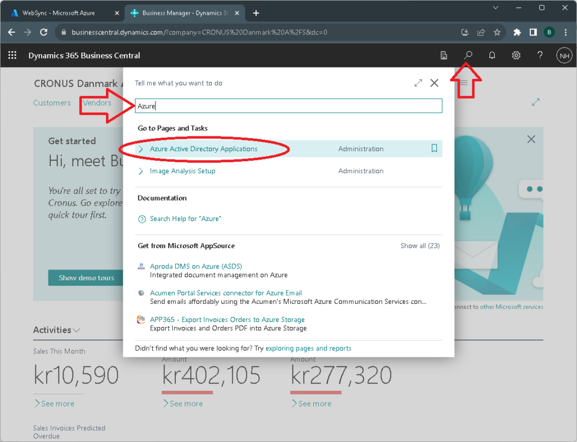This screenshot has width=577, height=442.
Task: Open the Settings gear icon
Action: click(x=516, y=55)
